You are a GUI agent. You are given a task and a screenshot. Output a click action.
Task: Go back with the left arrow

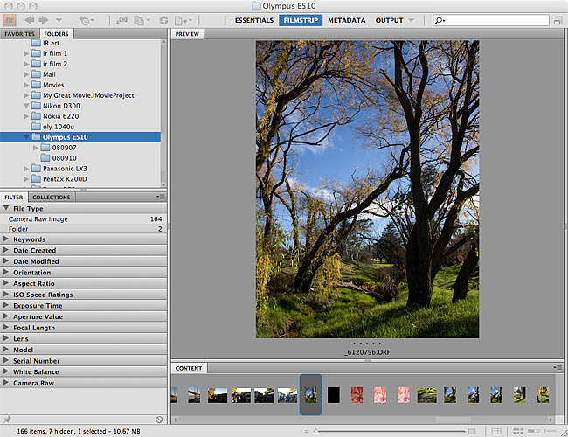pos(30,19)
